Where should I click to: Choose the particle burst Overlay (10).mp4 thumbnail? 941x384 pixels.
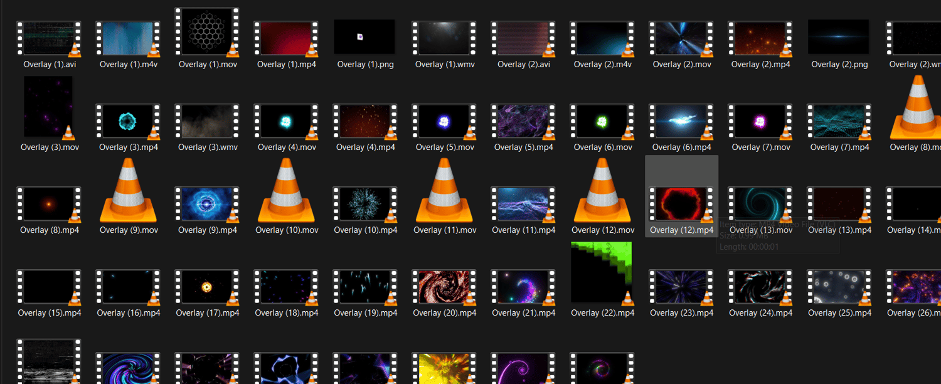[x=365, y=205]
